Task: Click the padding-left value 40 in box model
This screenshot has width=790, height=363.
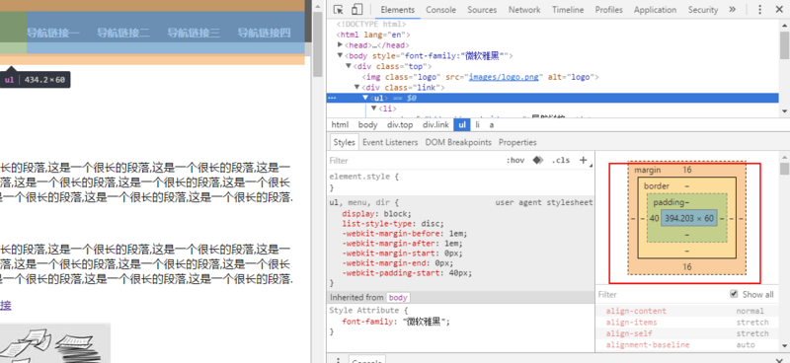Action: [x=654, y=219]
